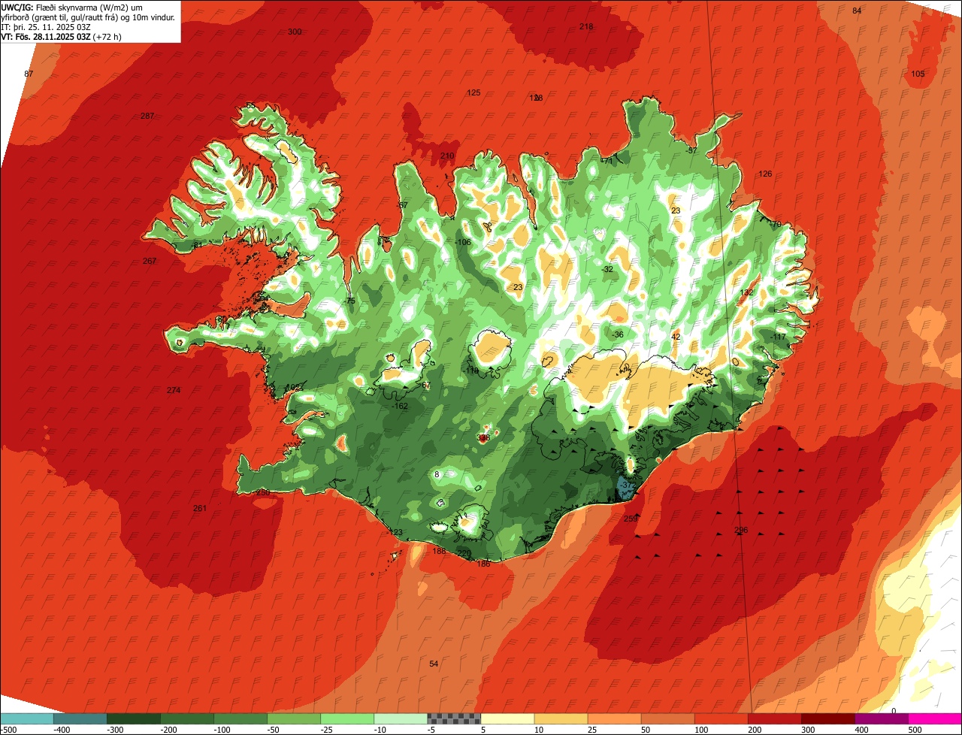This screenshot has width=962, height=735.
Task: Click the title line 'UWC/IG: Flæði skynvarma (W/m2) um'
Action: coord(73,7)
